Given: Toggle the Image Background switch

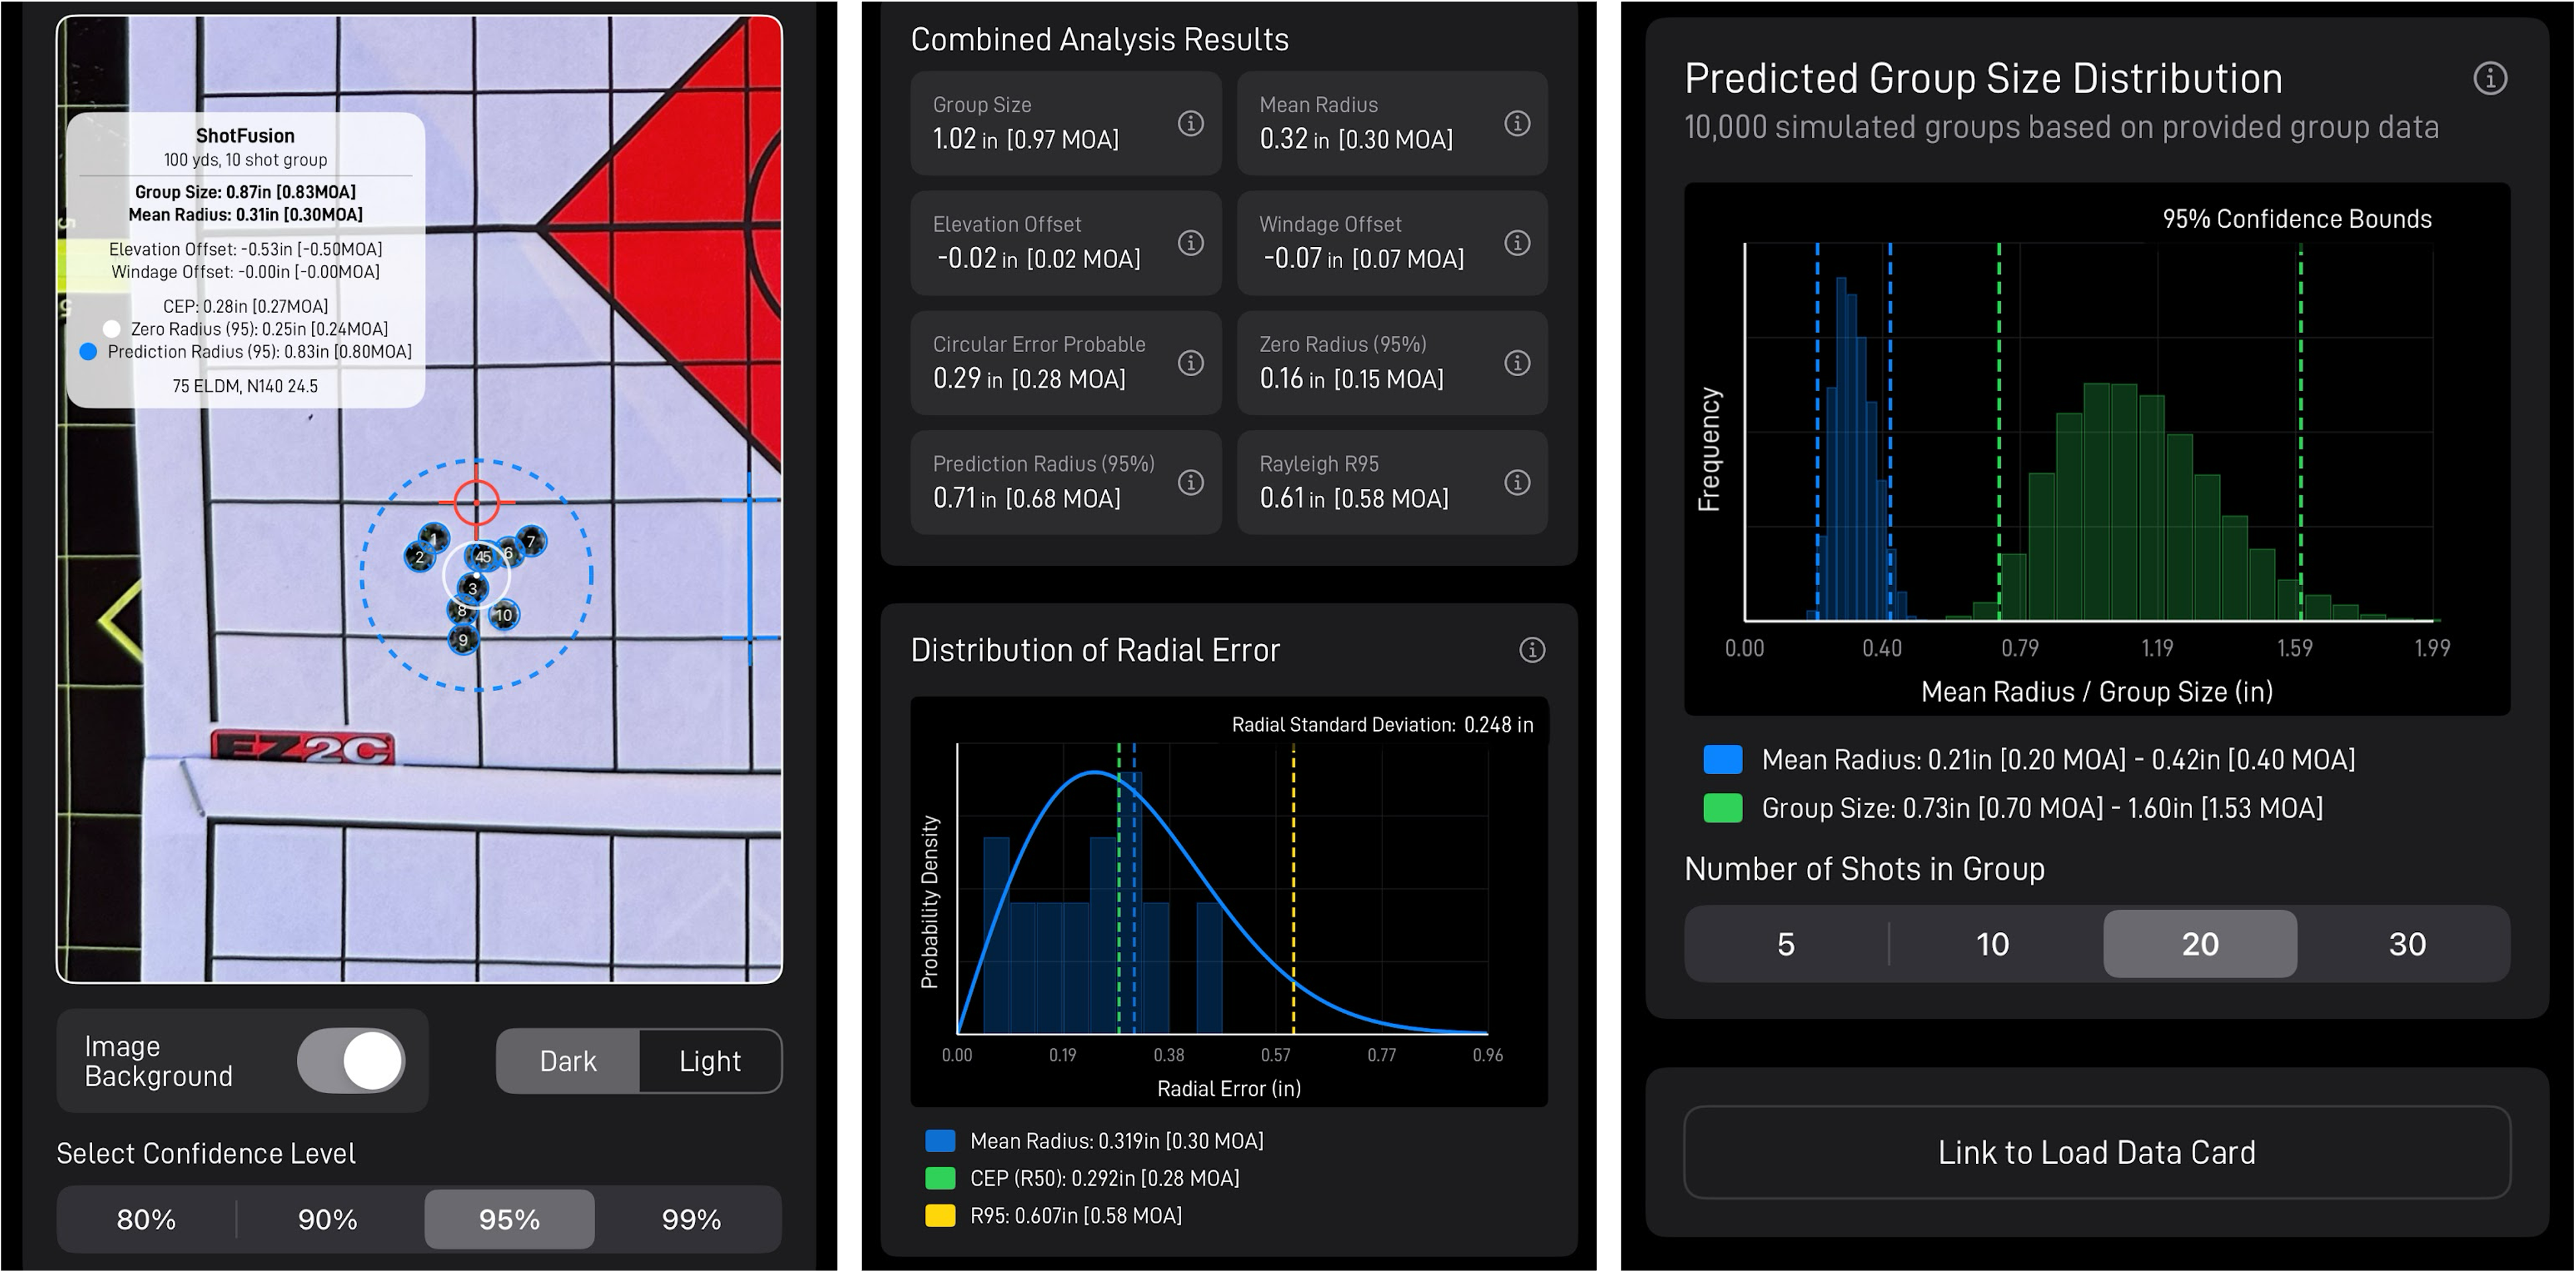Looking at the screenshot, I should [351, 1060].
